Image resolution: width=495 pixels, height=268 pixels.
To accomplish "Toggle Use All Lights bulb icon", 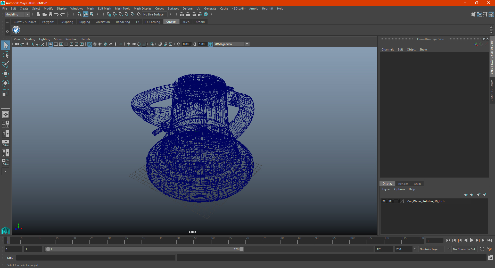I will (115, 44).
